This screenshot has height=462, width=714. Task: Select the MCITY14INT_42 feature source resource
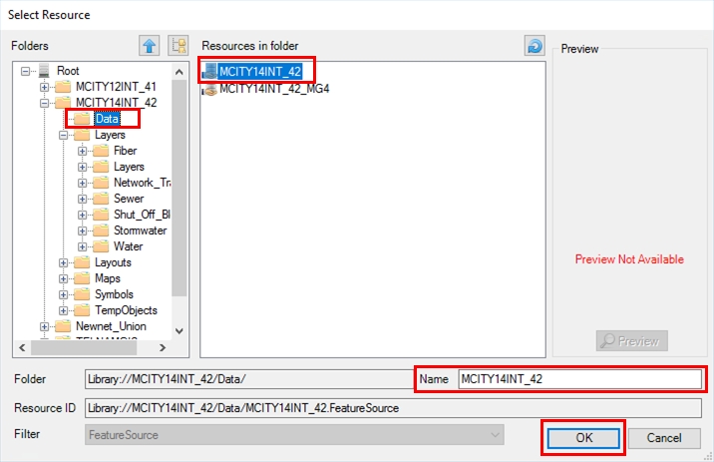[259, 71]
